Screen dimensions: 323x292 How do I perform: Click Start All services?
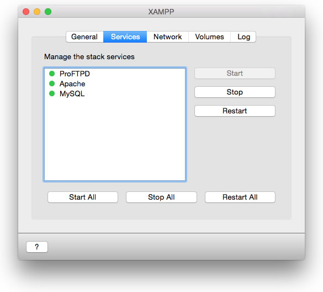(x=83, y=197)
